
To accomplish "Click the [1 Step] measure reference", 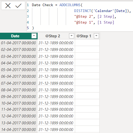I will point(106,23).
